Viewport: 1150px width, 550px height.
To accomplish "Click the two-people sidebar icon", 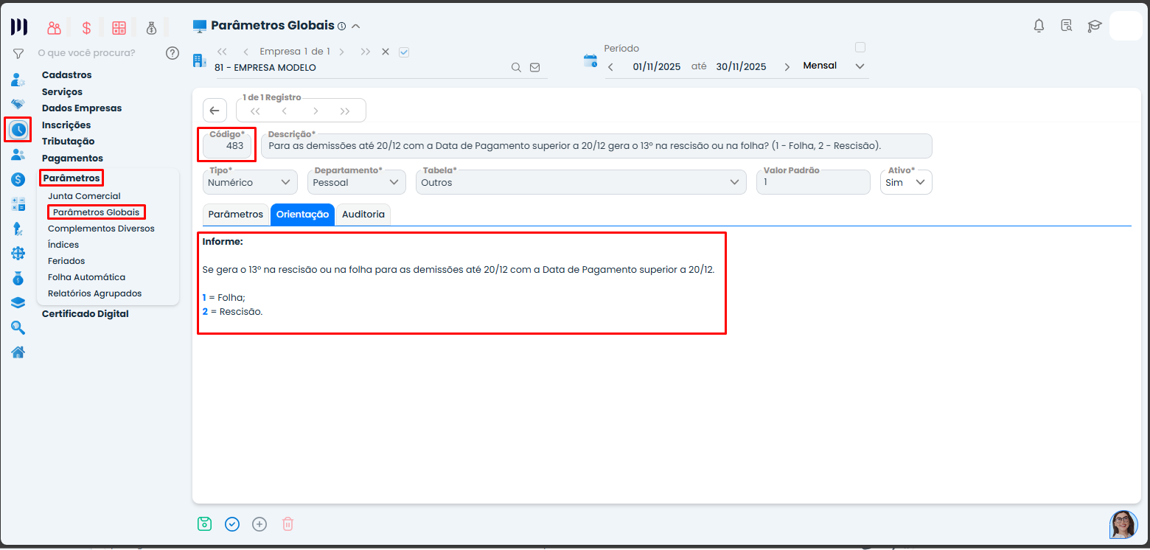I will 18,155.
